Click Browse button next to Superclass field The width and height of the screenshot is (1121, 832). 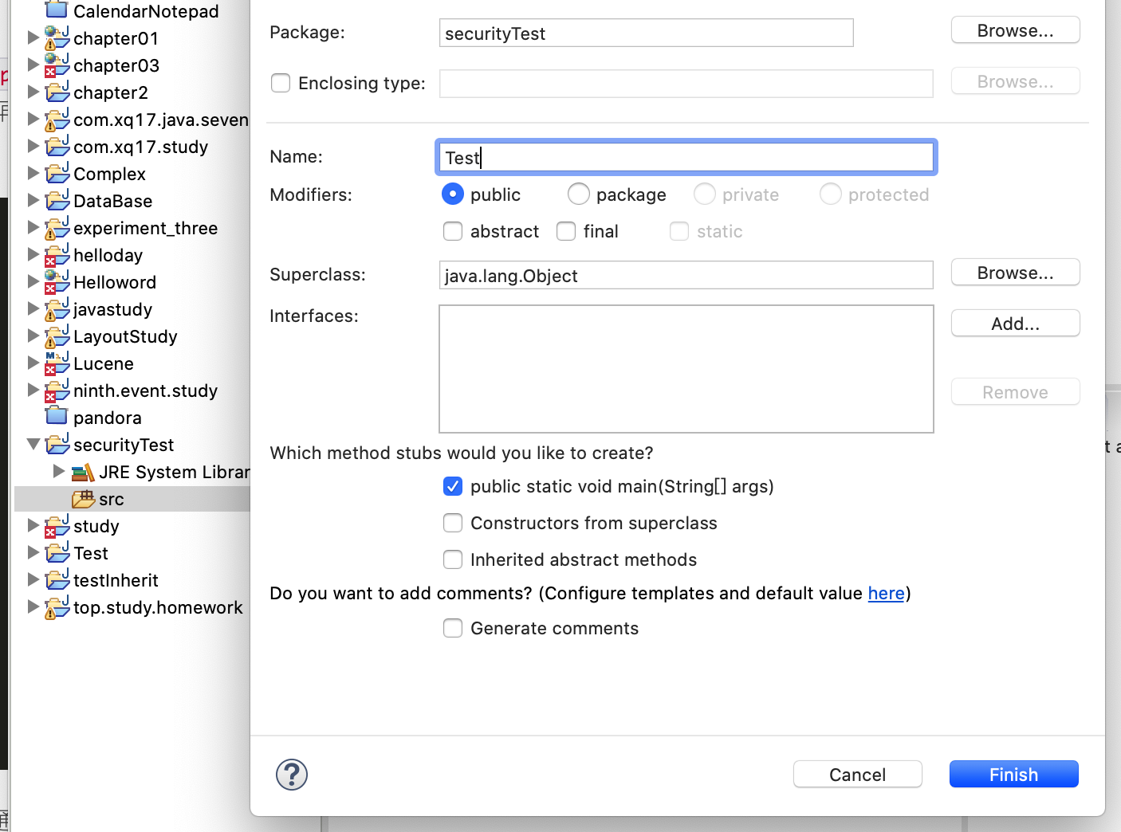pyautogui.click(x=1015, y=273)
